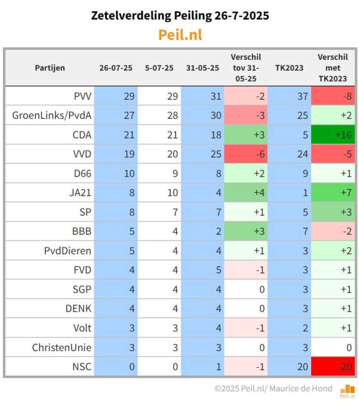The image size is (359, 403).
Task: Select the GroenLinks/PvdA row label
Action: click(x=52, y=115)
